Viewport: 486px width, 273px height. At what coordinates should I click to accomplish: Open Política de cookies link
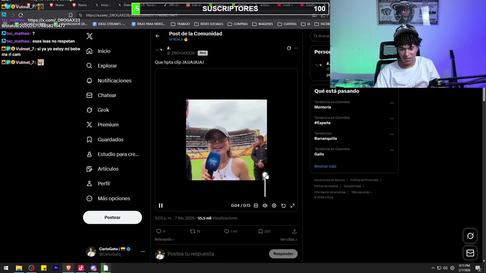(x=326, y=186)
